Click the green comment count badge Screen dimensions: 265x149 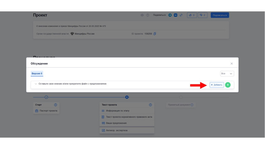point(228,85)
